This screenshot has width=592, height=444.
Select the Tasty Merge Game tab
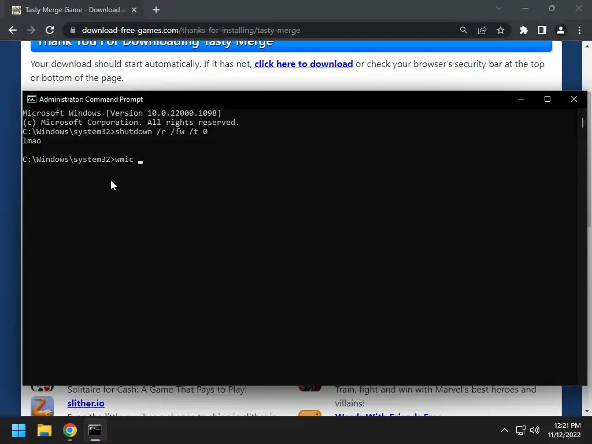pyautogui.click(x=73, y=10)
